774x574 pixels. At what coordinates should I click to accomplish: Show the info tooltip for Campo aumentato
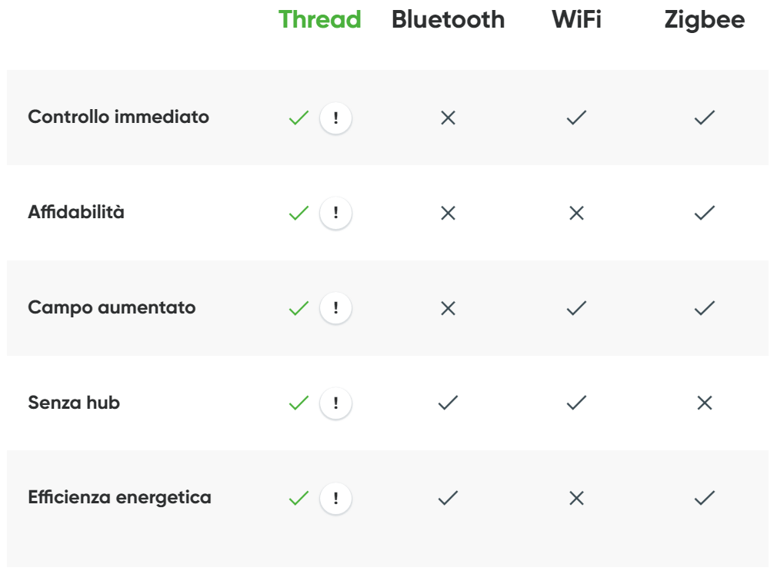coord(335,308)
